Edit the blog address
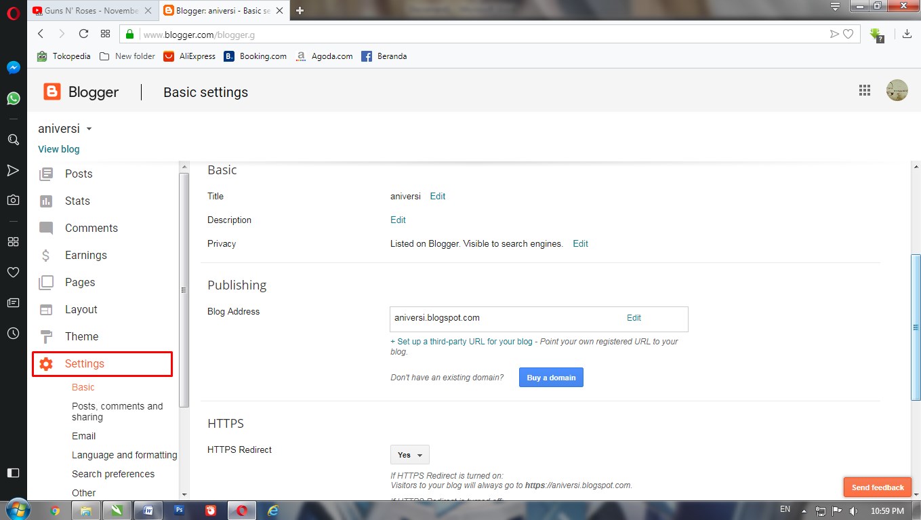921x520 pixels. pyautogui.click(x=634, y=317)
